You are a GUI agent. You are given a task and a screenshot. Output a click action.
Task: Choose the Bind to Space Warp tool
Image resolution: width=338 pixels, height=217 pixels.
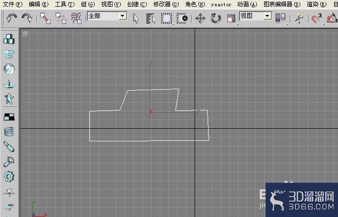[x=76, y=18]
